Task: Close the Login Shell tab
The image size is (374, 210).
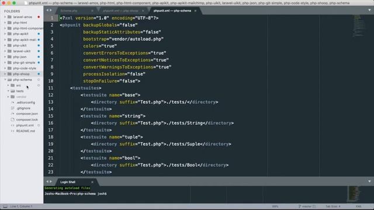Action: (x=92, y=182)
